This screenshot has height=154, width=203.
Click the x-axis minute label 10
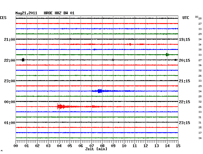coord(124,146)
